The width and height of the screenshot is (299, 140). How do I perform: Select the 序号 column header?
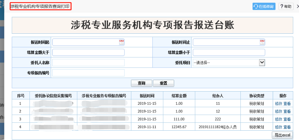(21, 96)
